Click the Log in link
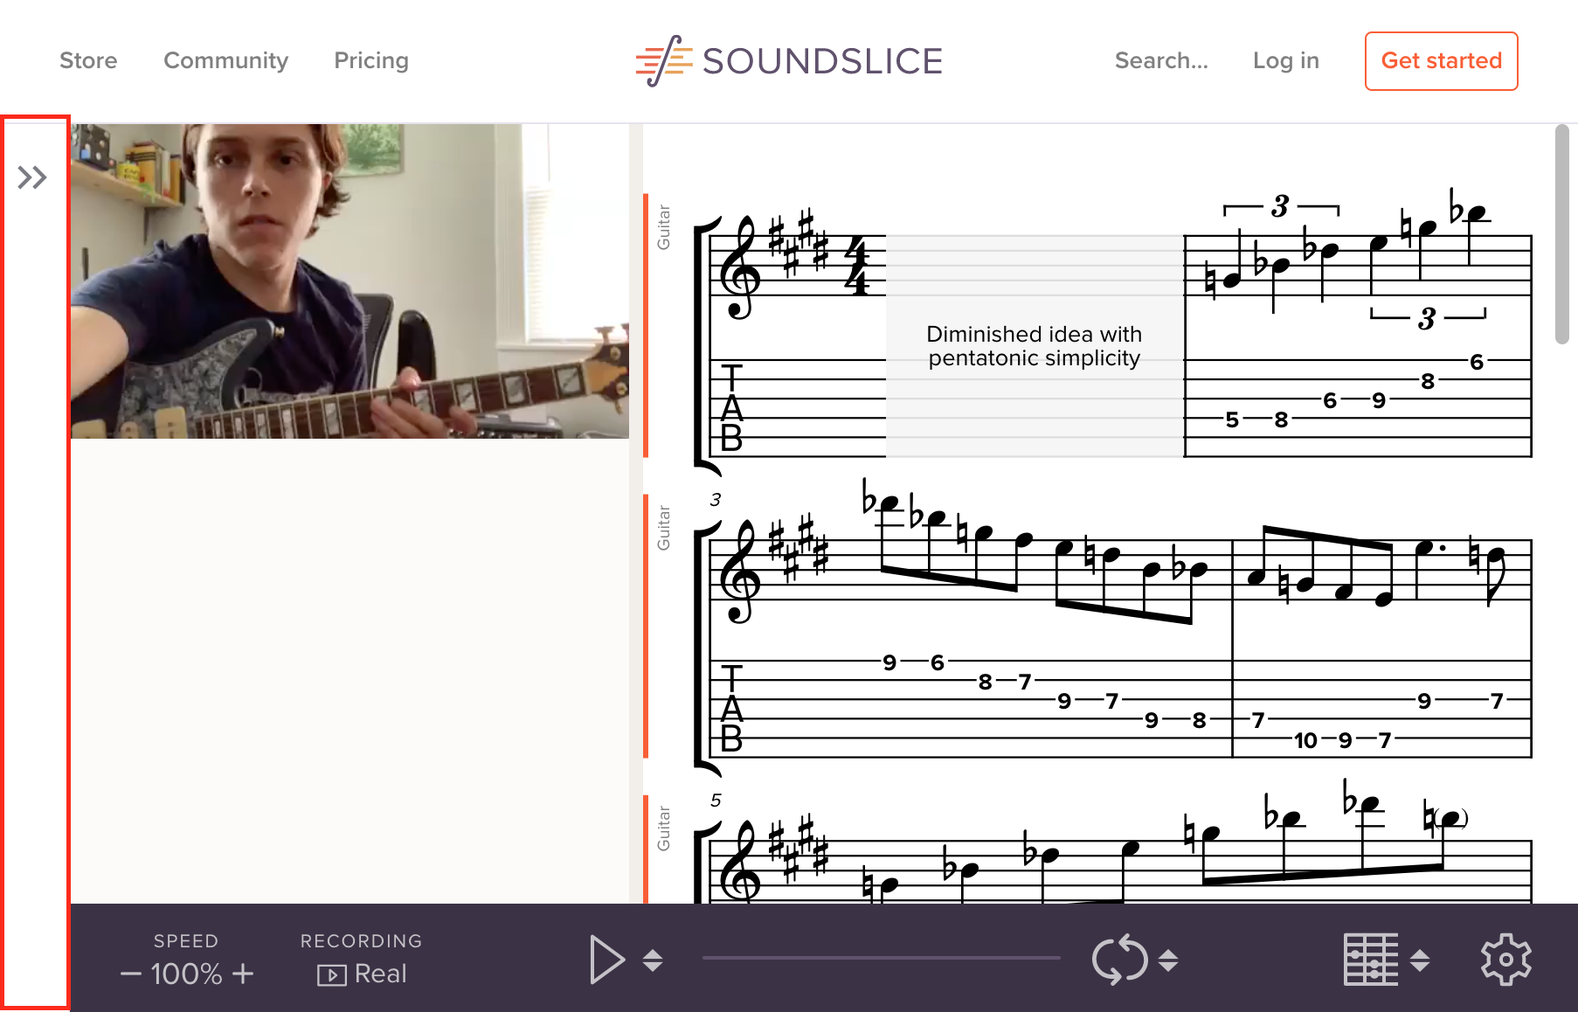The width and height of the screenshot is (1578, 1012). (1285, 60)
